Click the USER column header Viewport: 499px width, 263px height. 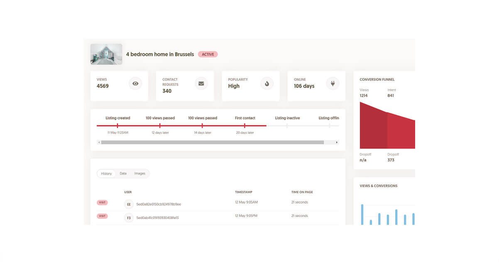(128, 192)
